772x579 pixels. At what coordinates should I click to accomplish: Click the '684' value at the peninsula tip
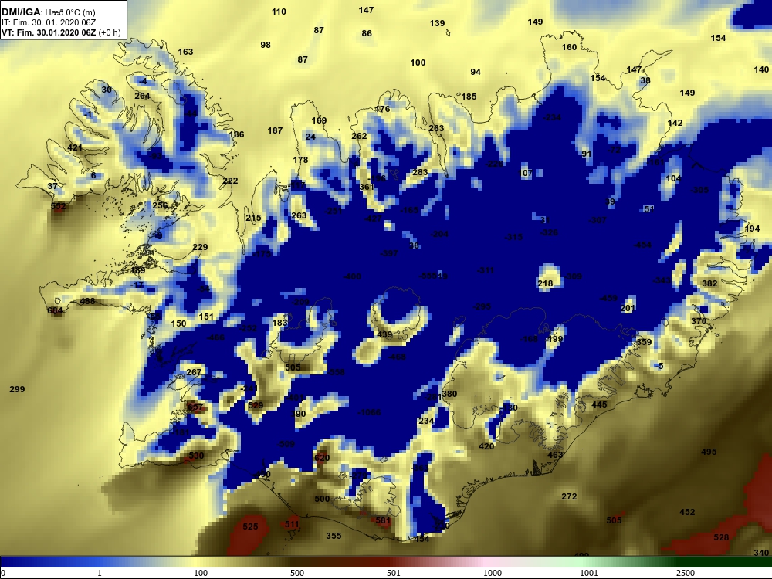coord(55,310)
